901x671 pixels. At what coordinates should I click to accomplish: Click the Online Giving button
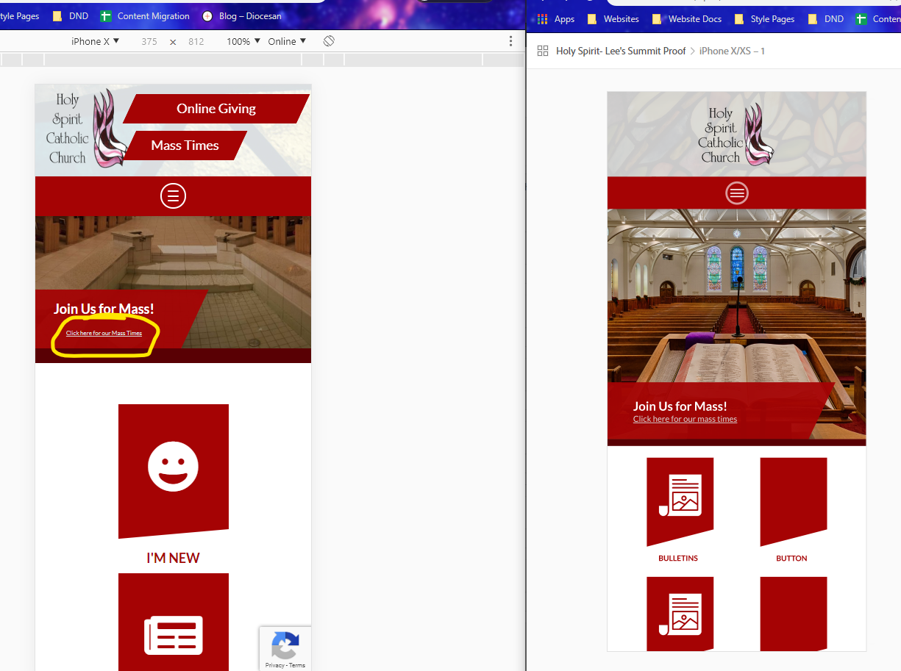point(216,109)
